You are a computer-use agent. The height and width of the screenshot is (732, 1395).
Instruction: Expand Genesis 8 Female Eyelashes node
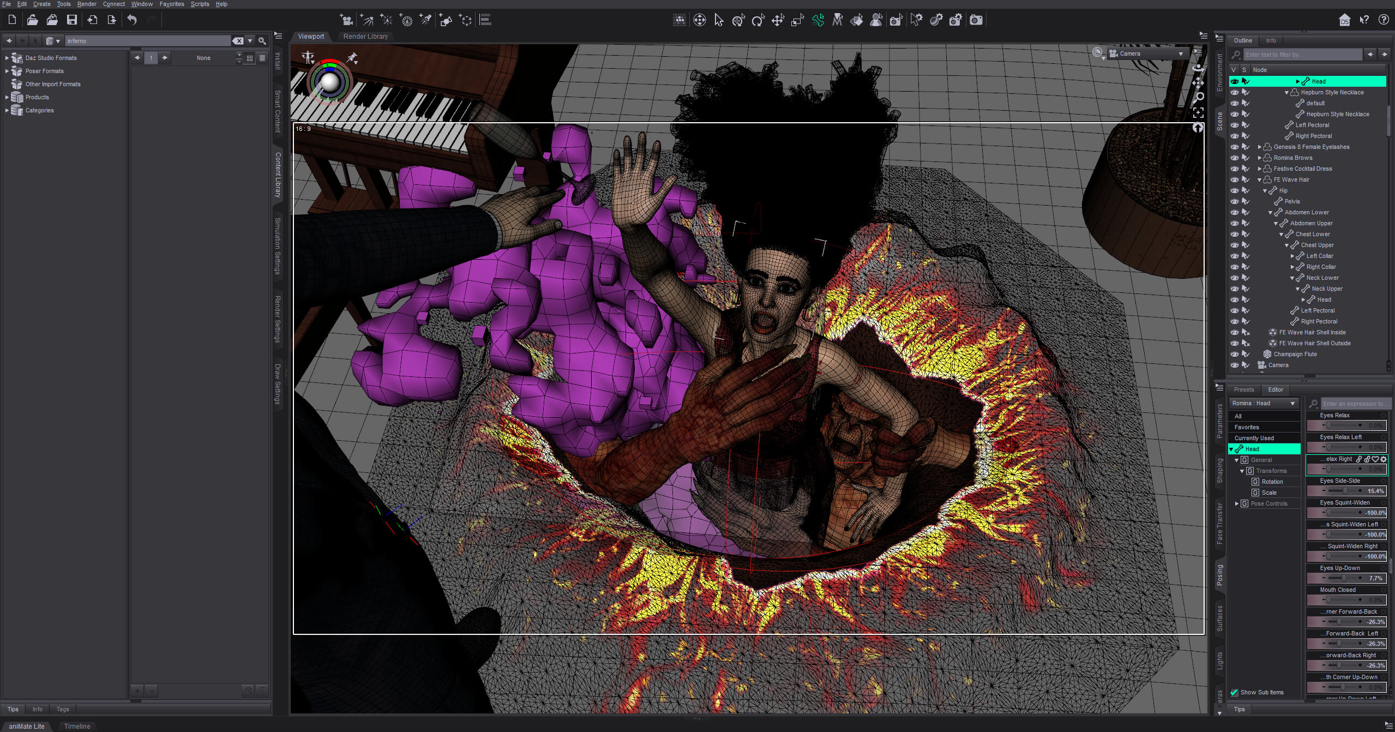click(1260, 147)
